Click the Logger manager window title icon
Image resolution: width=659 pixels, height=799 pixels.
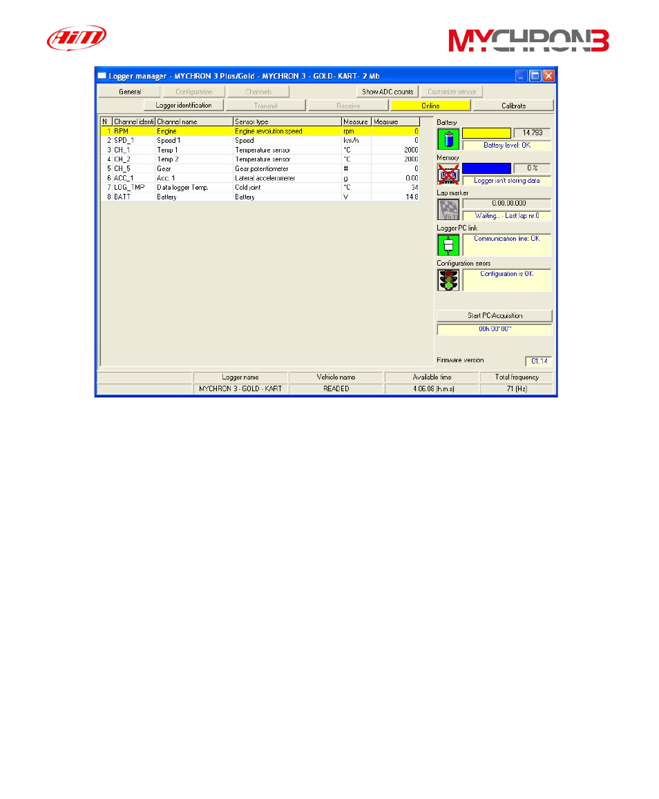102,76
